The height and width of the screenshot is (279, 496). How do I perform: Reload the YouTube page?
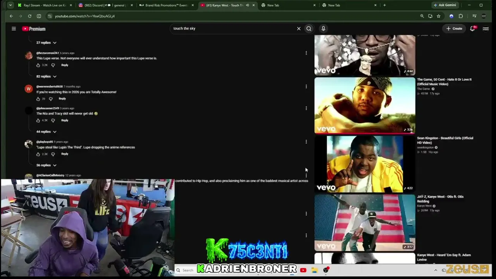29,16
